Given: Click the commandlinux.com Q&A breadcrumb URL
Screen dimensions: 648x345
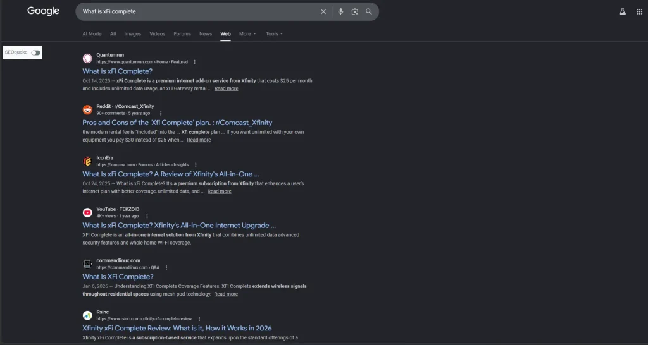Looking at the screenshot, I should coord(128,267).
